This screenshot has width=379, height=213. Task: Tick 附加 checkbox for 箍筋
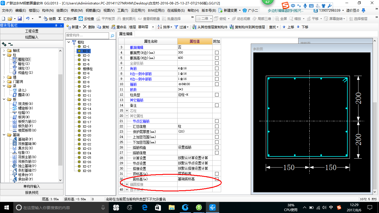click(x=217, y=84)
